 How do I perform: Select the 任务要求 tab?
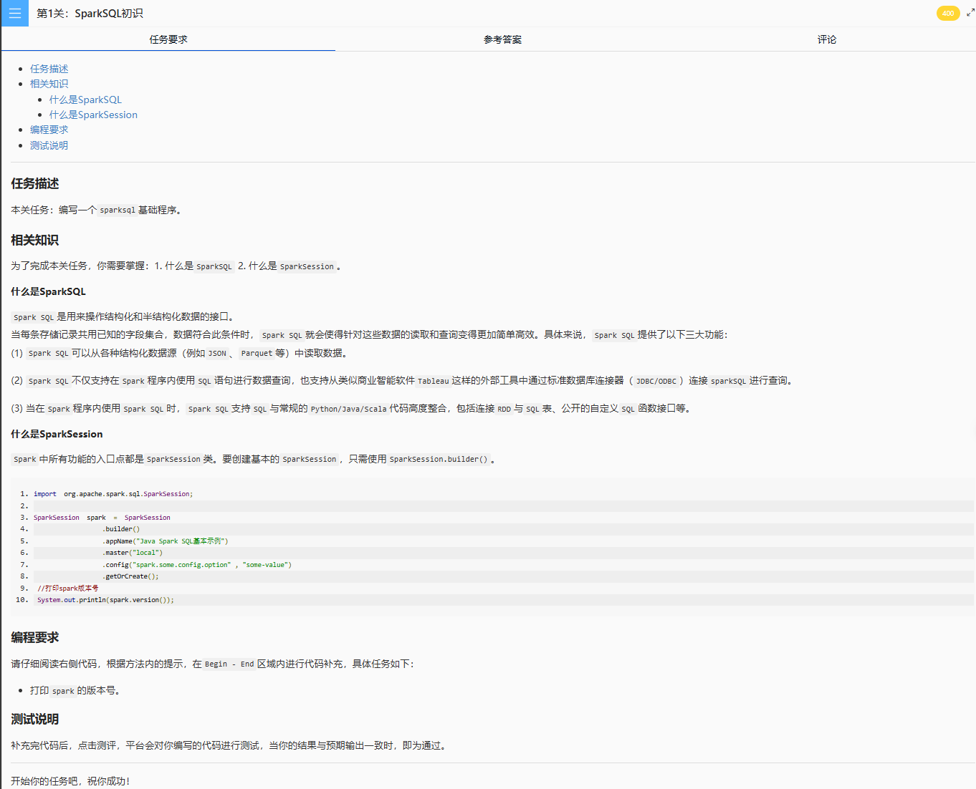(x=168, y=39)
